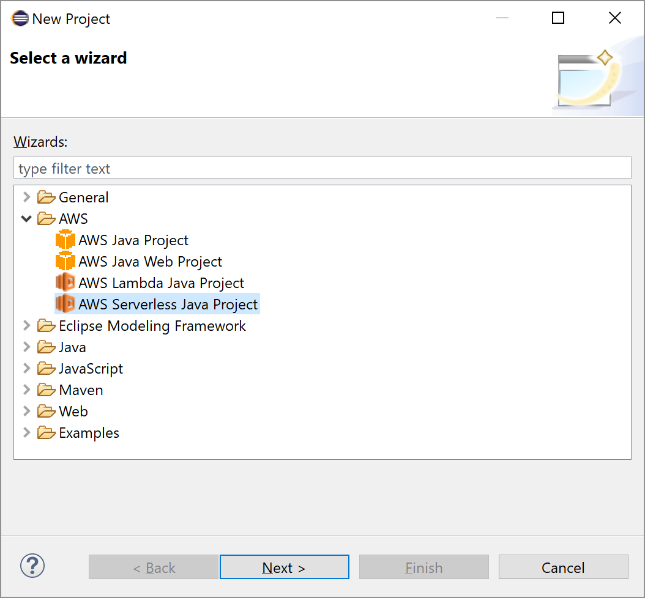Expand the General category

[x=26, y=197]
